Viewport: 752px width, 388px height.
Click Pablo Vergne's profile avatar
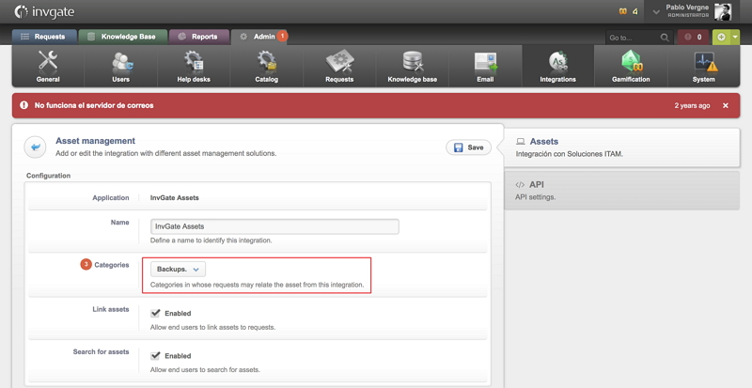(x=722, y=11)
